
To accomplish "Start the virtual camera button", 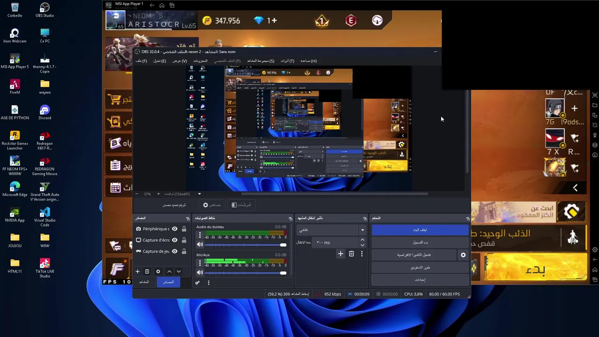I will 414,255.
